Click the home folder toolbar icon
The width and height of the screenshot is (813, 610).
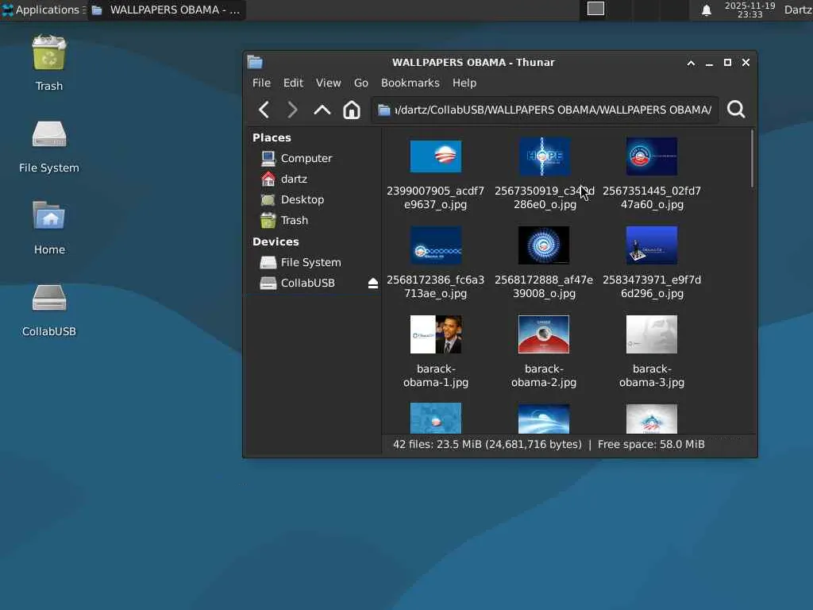(x=351, y=110)
